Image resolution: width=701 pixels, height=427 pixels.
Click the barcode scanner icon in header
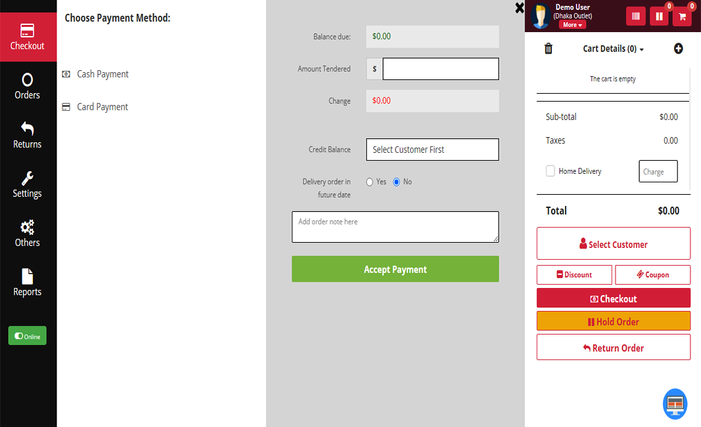(x=635, y=16)
